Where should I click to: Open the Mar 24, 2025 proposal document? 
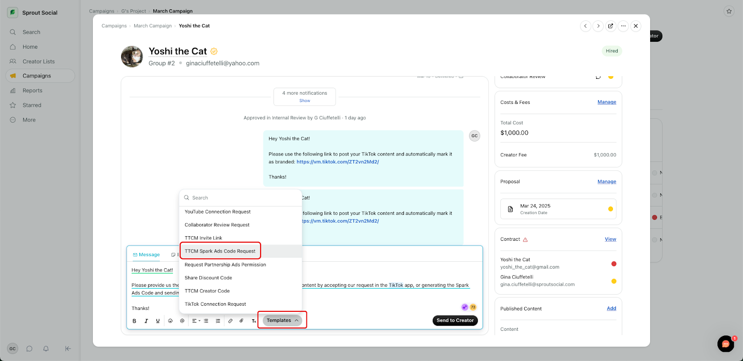coord(558,209)
